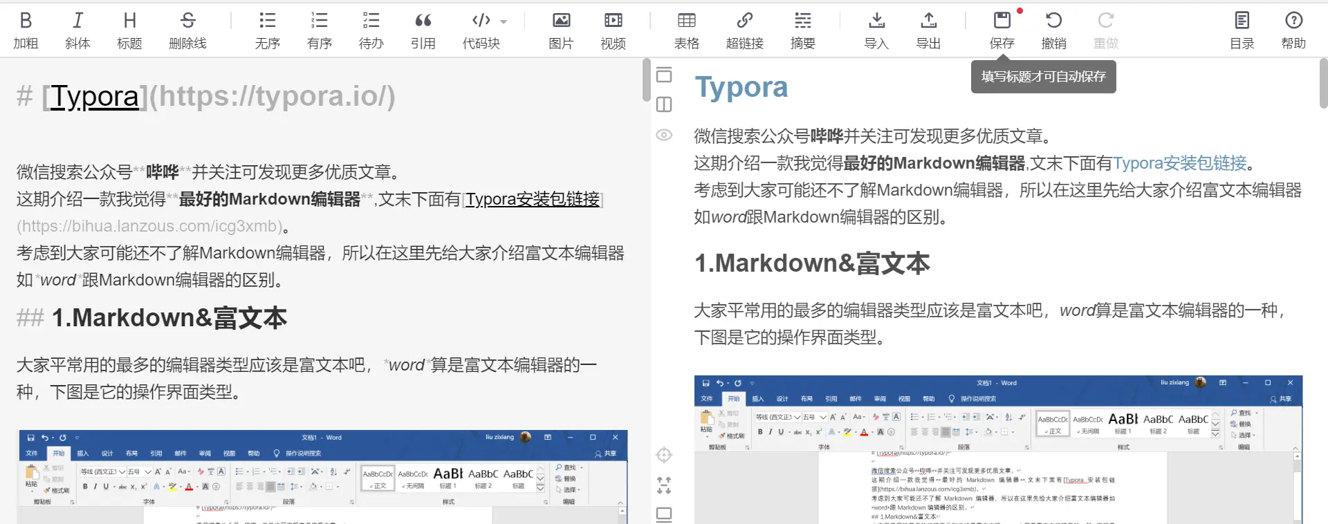The image size is (1328, 524).
Task: Export the document using 导出
Action: pos(928,30)
